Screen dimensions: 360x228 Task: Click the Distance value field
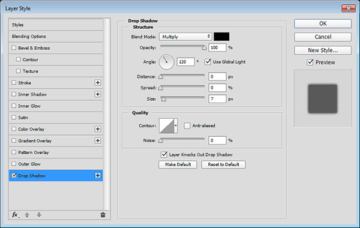pos(217,76)
